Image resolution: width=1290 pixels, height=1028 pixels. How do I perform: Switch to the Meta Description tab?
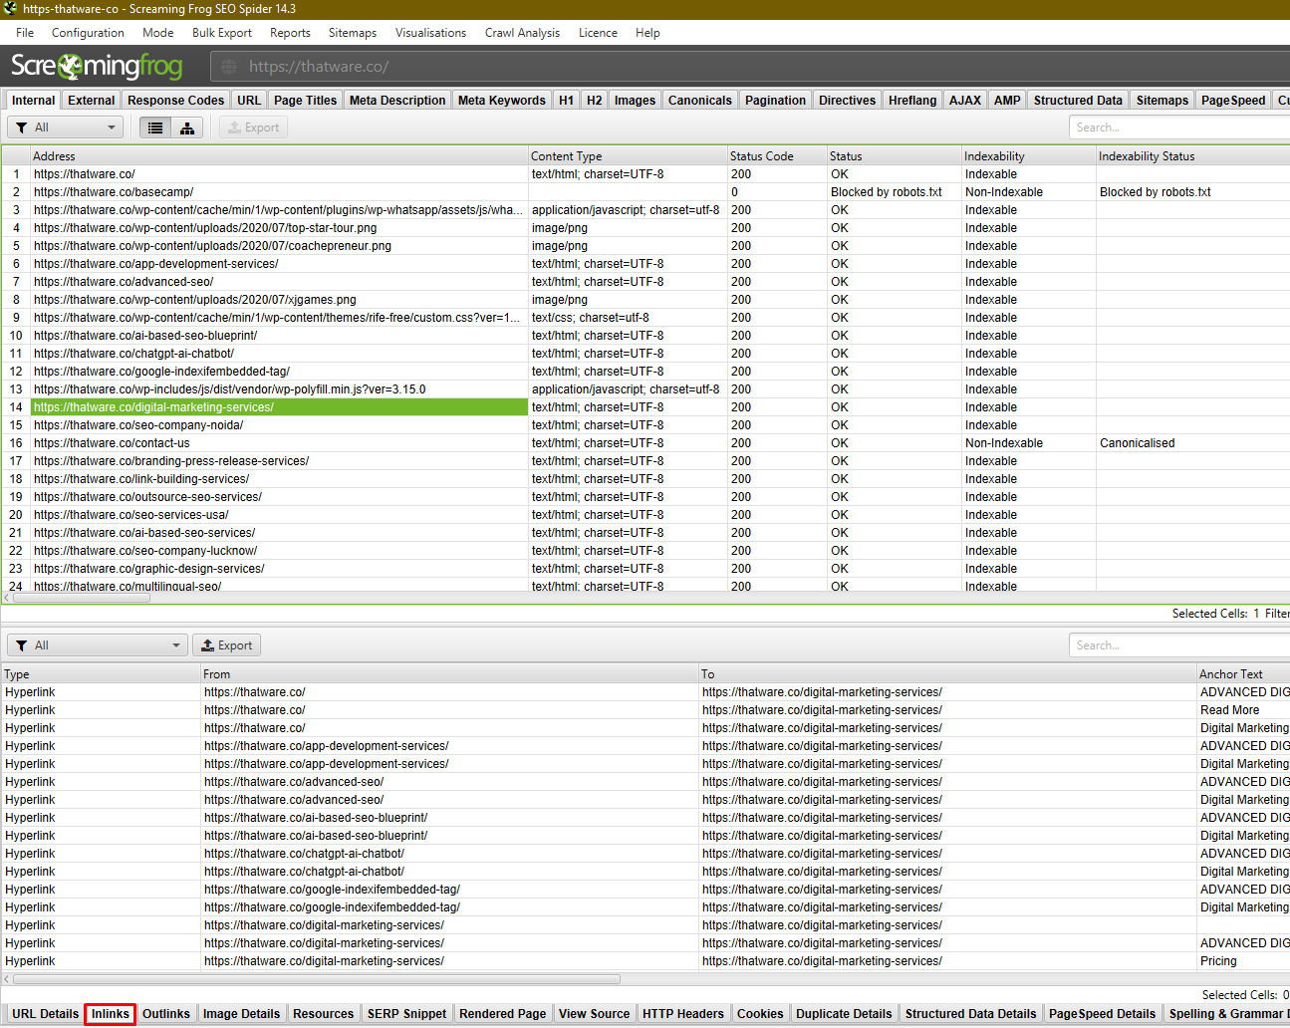pos(397,101)
